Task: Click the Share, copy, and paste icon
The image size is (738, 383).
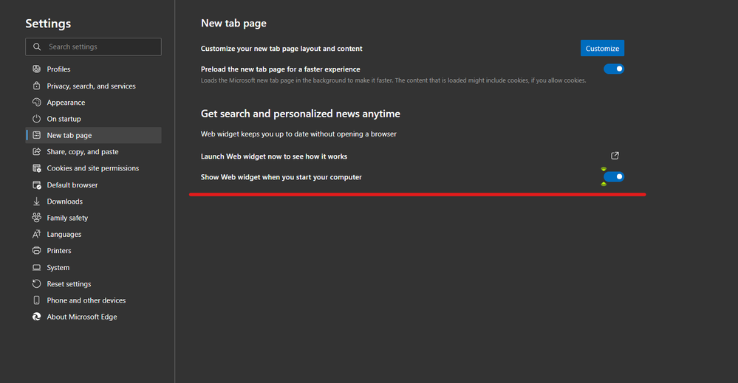Action: (37, 151)
